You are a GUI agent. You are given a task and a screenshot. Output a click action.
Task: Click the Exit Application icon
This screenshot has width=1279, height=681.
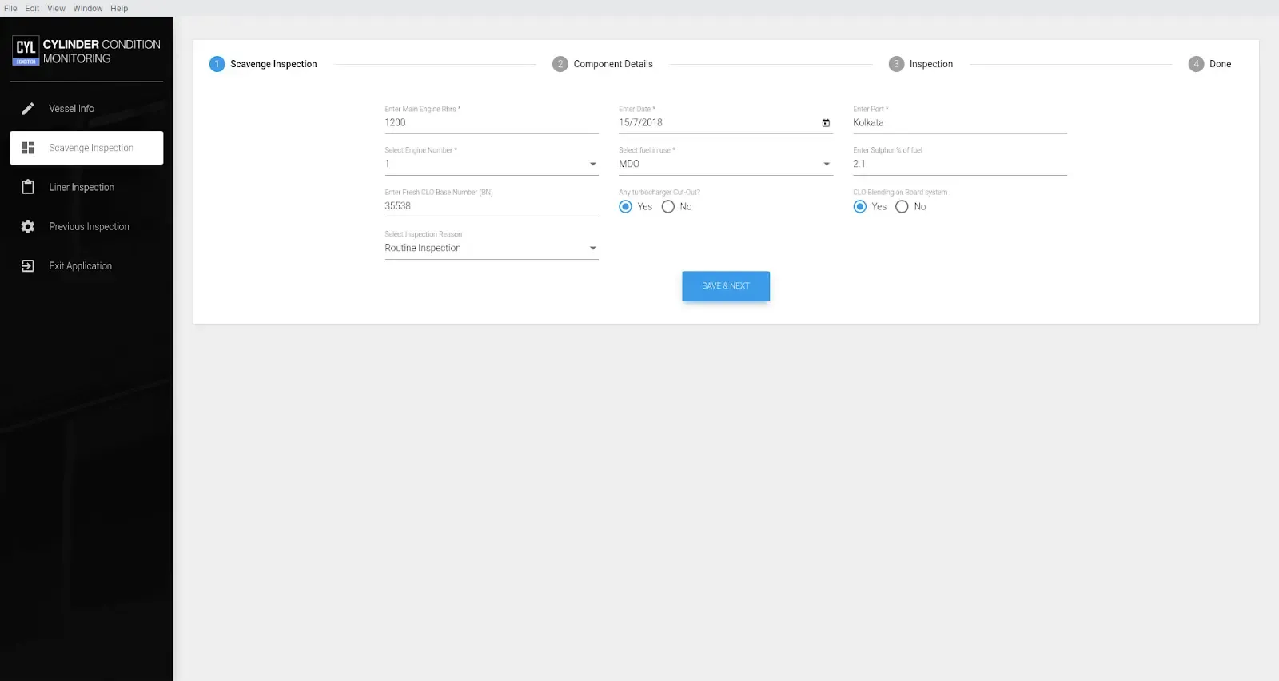coord(28,266)
